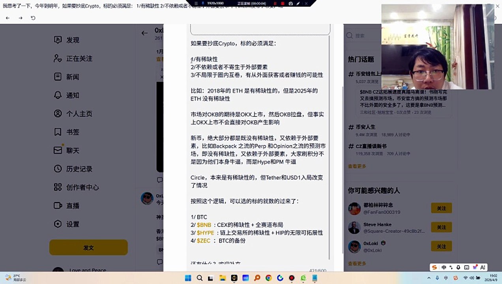Click the $BNB cashtag in the post
The width and height of the screenshot is (502, 284).
tap(204, 225)
